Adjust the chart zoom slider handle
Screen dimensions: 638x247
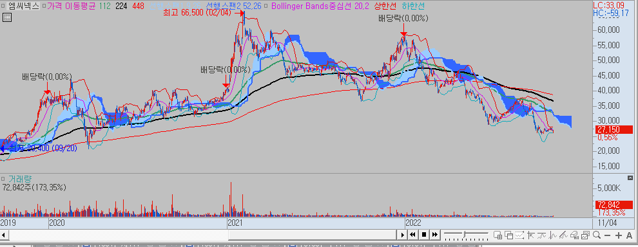464,234
